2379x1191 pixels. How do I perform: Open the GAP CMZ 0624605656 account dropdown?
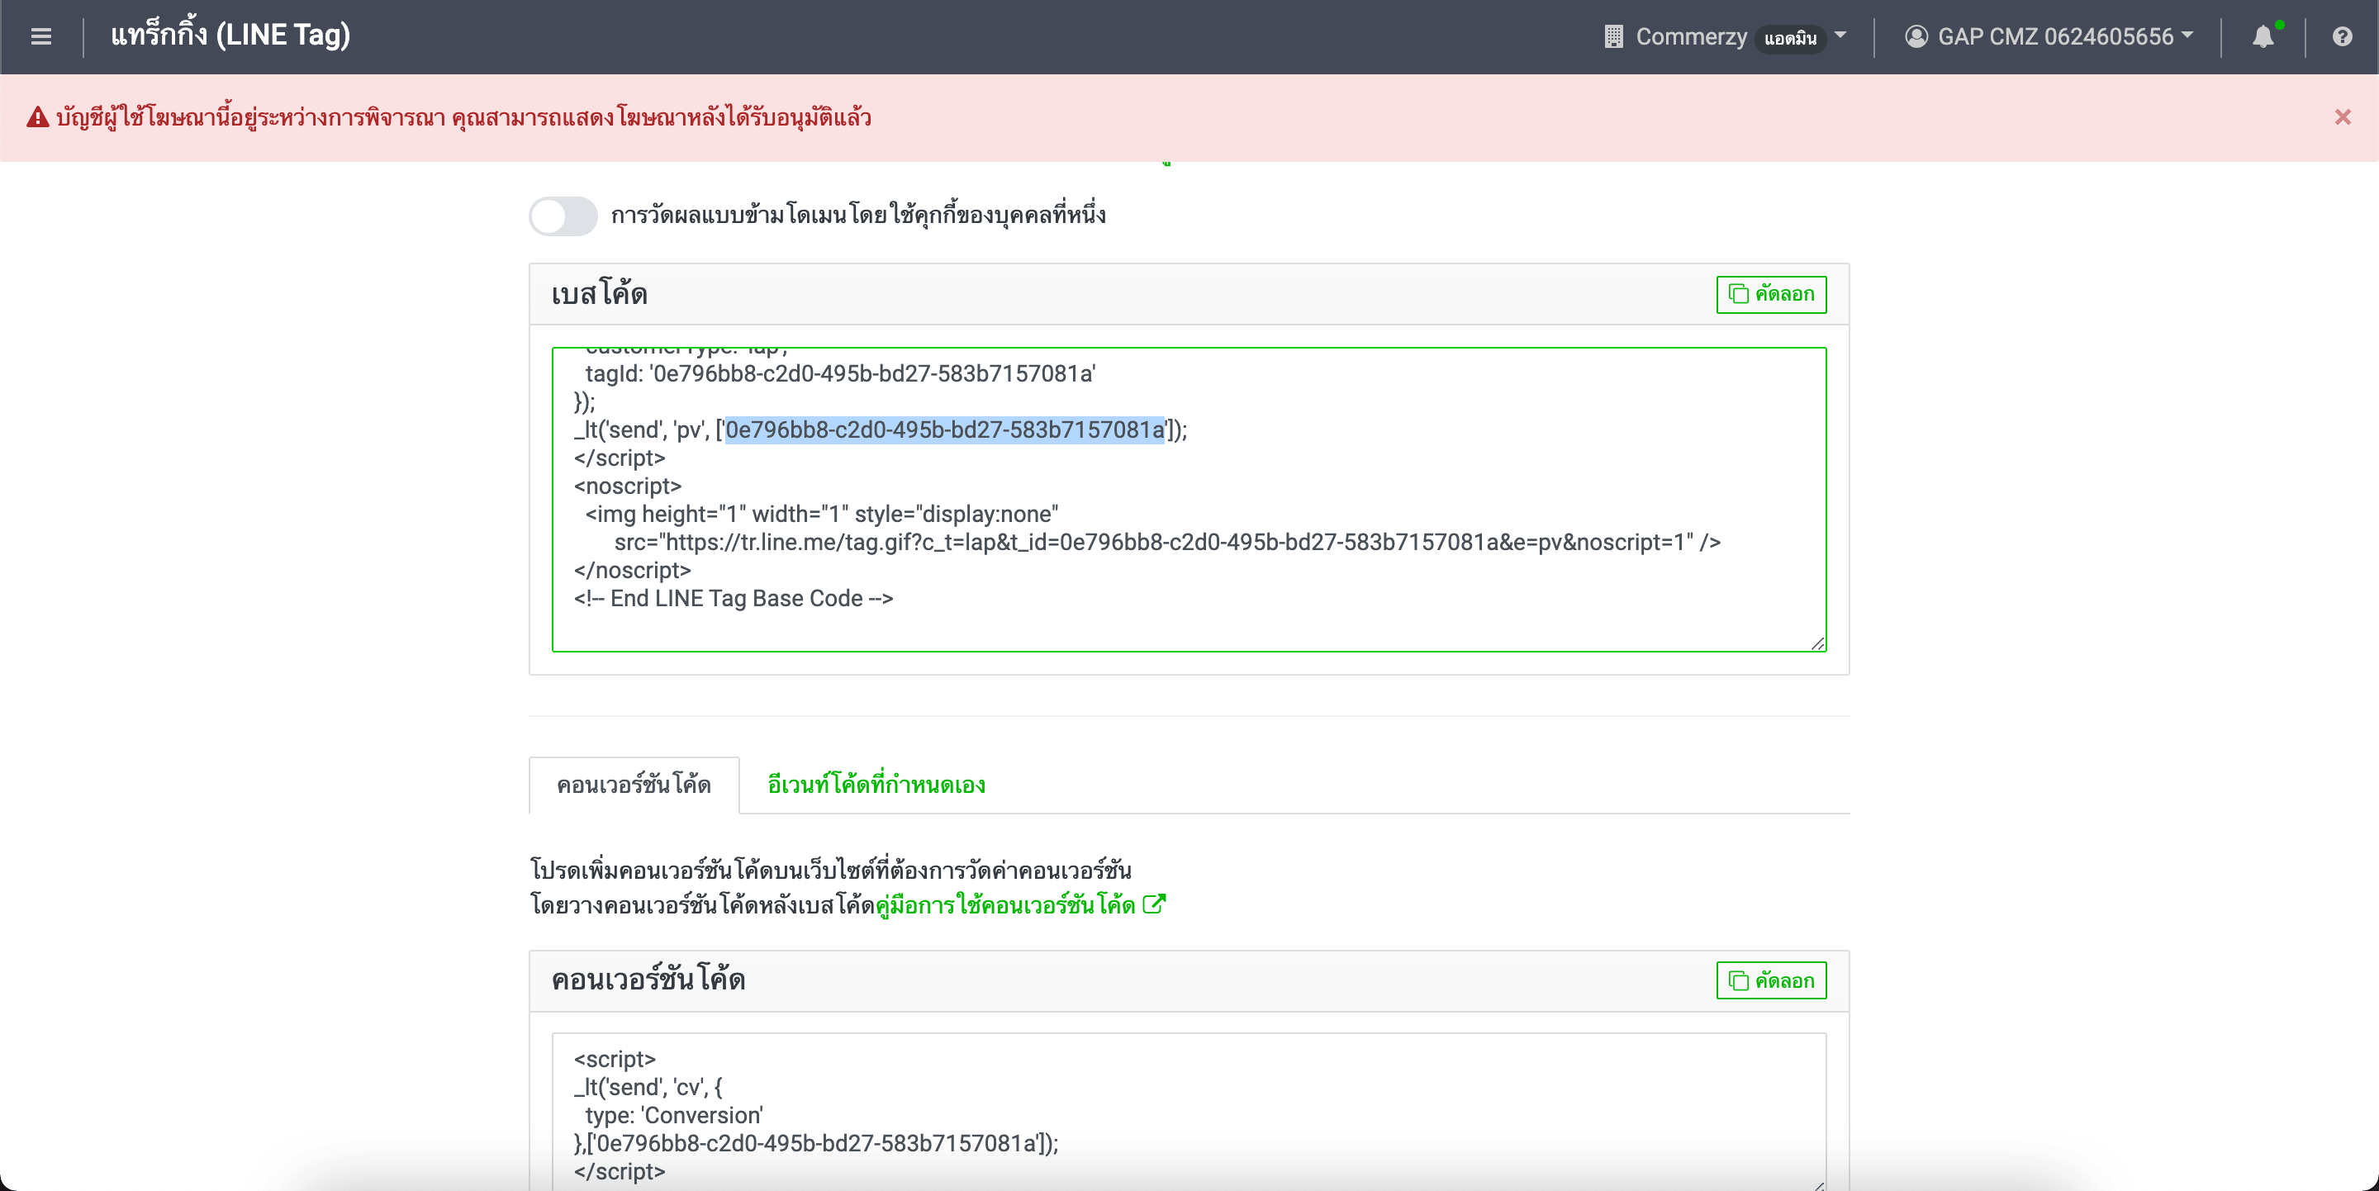point(2049,37)
